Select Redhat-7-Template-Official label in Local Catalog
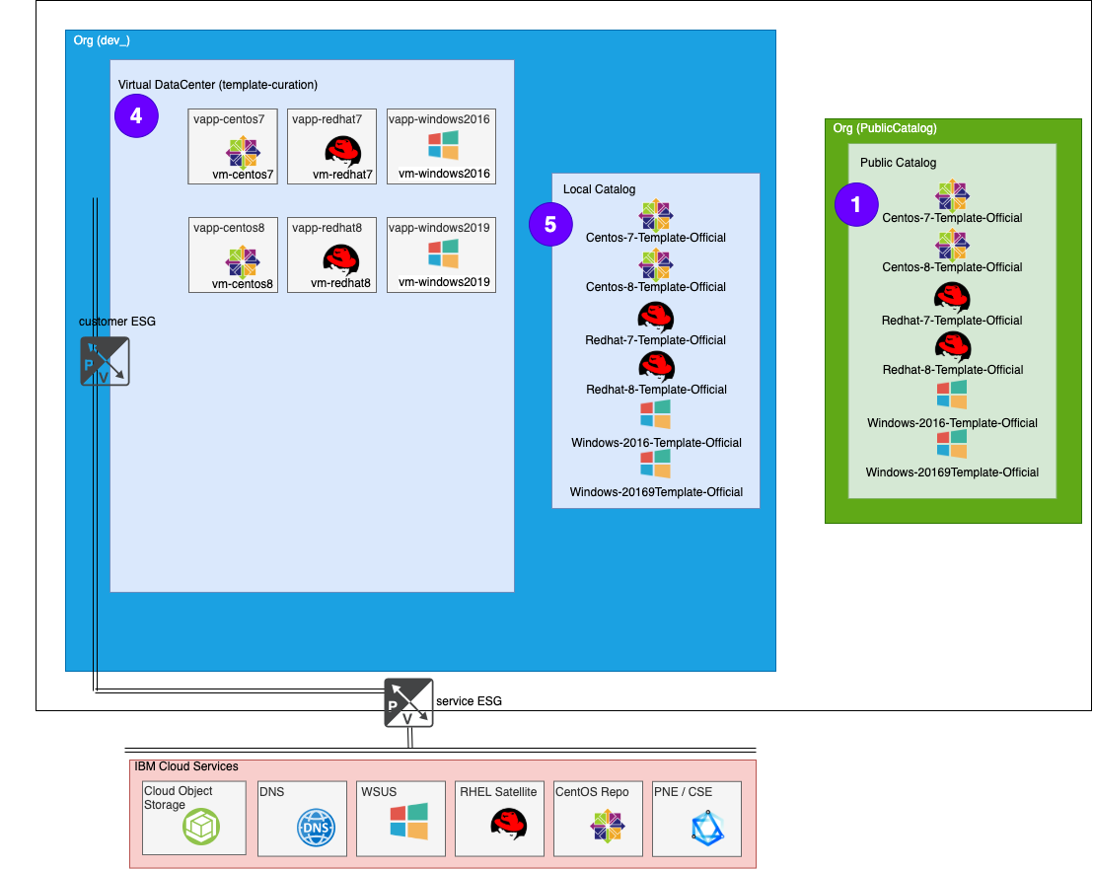This screenshot has height=870, width=1093. pos(655,340)
